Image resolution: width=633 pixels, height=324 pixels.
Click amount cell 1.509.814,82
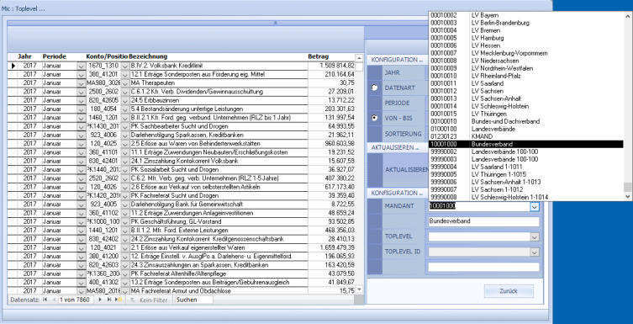331,66
